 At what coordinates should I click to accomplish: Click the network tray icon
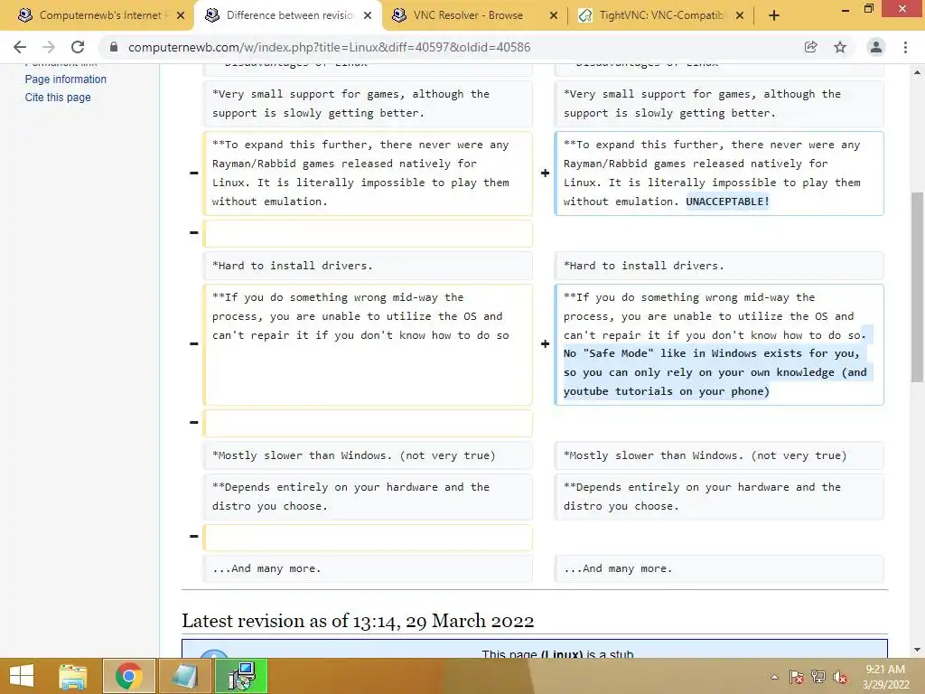pyautogui.click(x=818, y=677)
